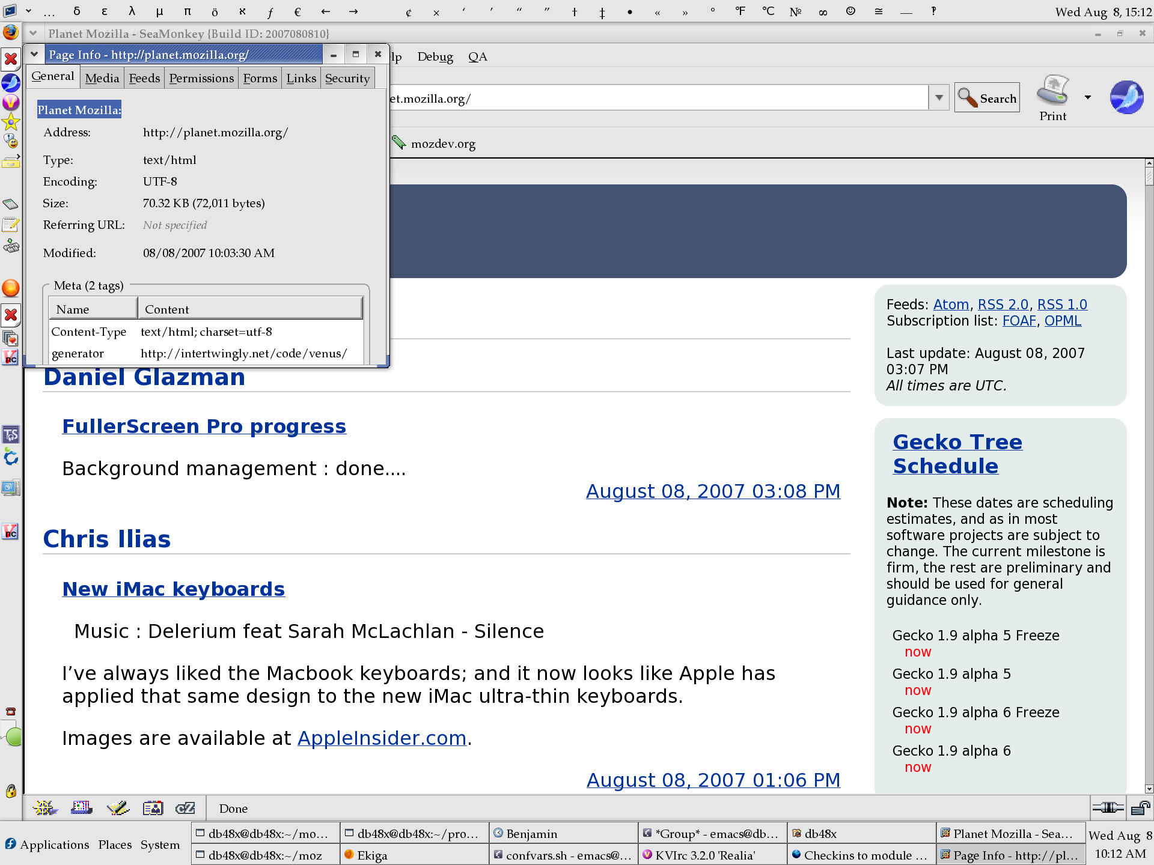Open the FullerScreen Pro progress post
This screenshot has width=1154, height=865.
point(204,426)
